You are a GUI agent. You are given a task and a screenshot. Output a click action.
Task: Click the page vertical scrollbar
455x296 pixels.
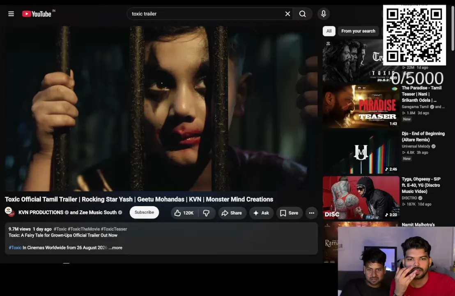[453, 28]
